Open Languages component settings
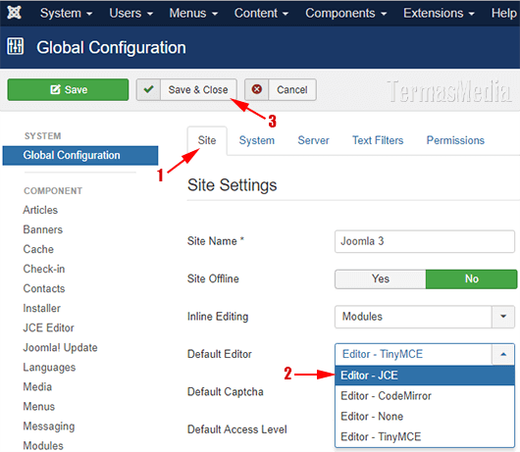 pyautogui.click(x=49, y=367)
